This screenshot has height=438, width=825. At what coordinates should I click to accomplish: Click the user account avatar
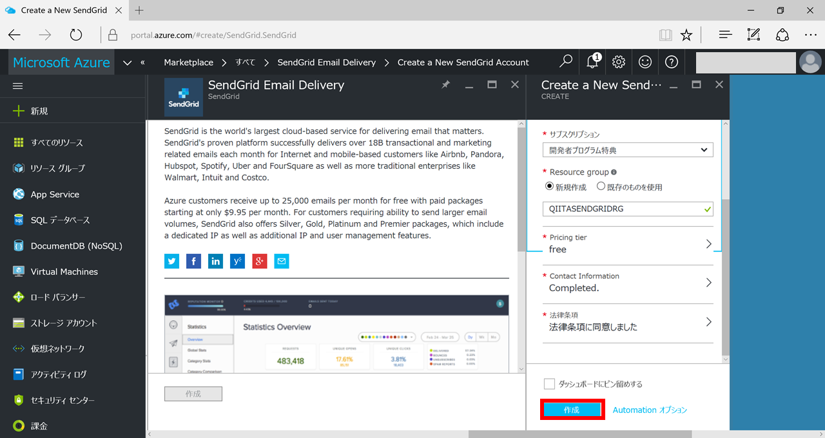(x=810, y=62)
